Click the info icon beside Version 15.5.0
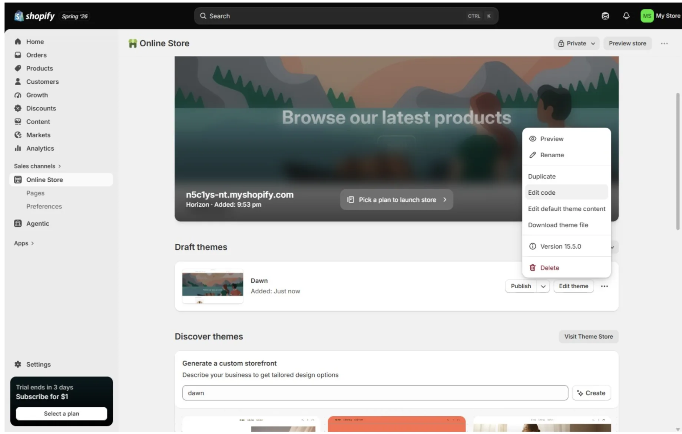 (533, 246)
